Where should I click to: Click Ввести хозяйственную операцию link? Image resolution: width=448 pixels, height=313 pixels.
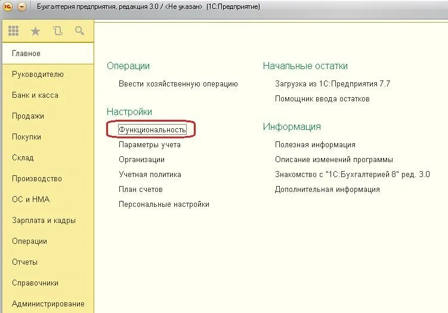click(178, 84)
